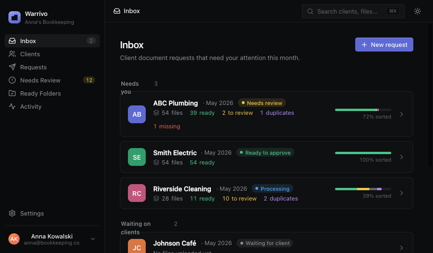Click the page vertical scrollbar
The image size is (433, 253).
click(x=430, y=95)
